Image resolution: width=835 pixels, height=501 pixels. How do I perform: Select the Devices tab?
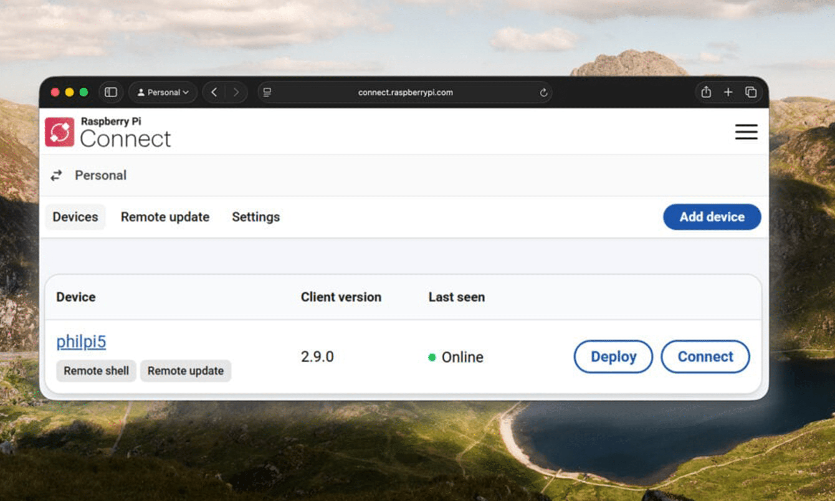75,217
